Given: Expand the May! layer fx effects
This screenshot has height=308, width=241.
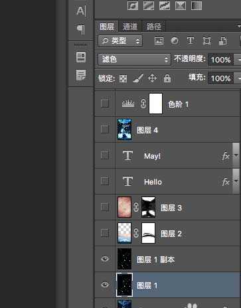Looking at the screenshot, I should point(236,155).
